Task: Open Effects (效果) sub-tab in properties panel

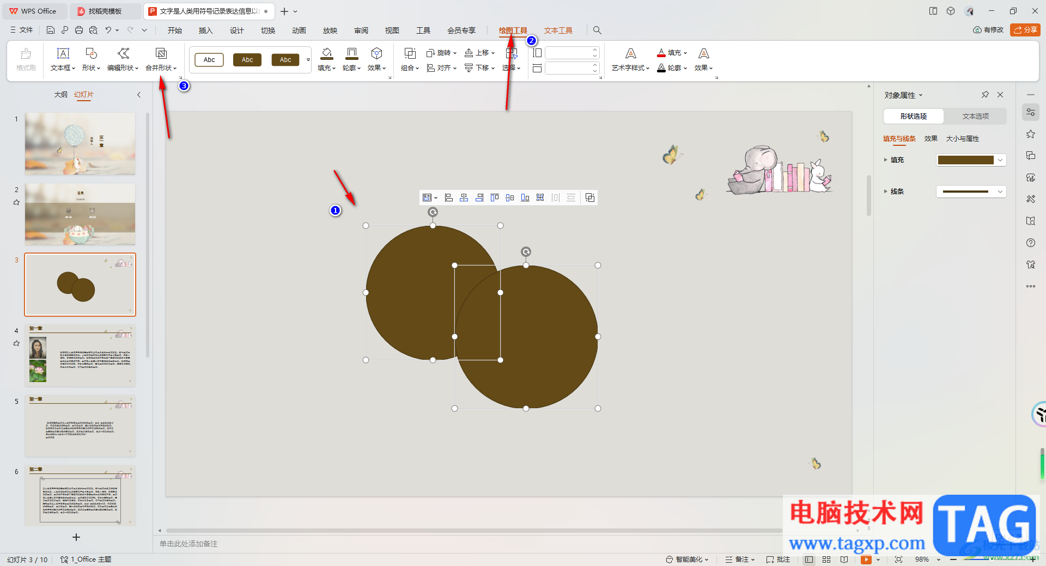Action: (x=931, y=139)
